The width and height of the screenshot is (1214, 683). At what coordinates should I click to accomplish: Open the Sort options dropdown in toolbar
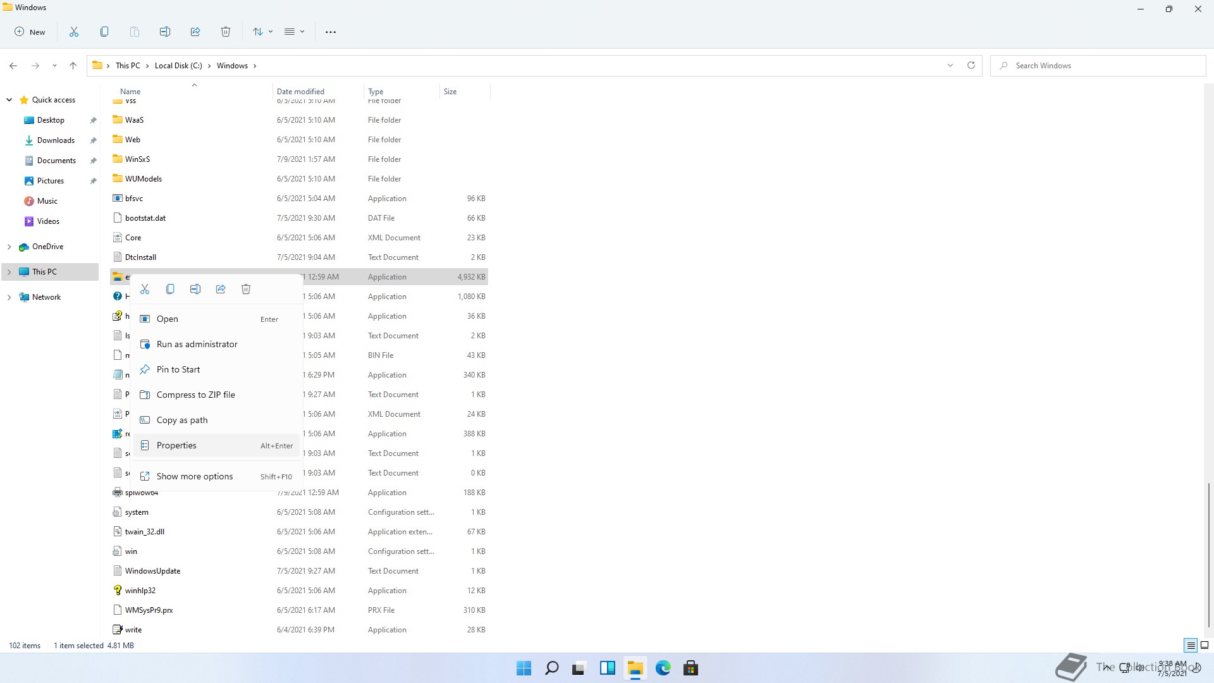point(262,32)
